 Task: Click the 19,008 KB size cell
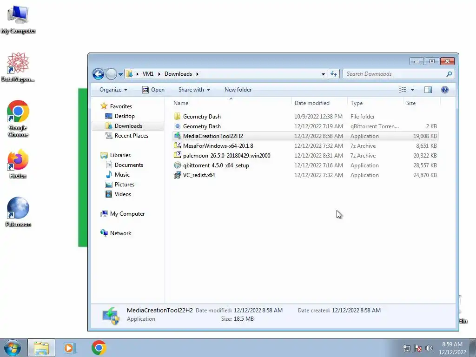coord(425,136)
